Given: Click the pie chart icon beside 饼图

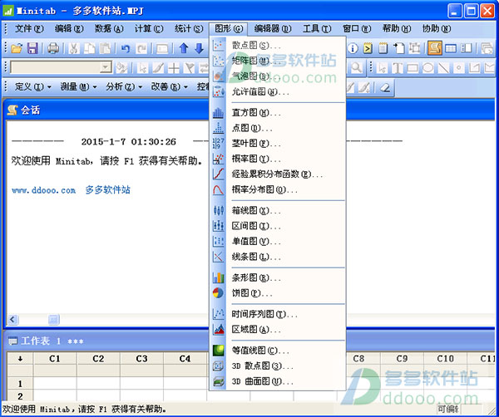Looking at the screenshot, I should (x=218, y=292).
